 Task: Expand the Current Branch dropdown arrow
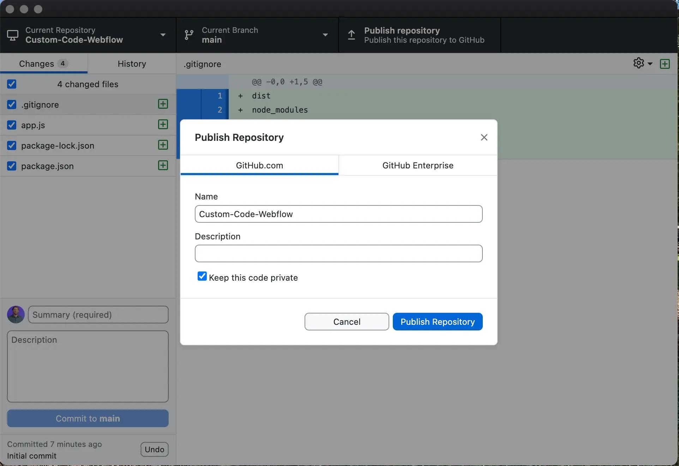click(x=325, y=35)
